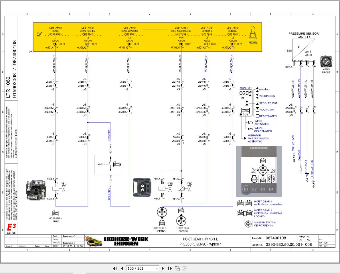This screenshot has height=274, width=340.
Task: Advance to the next page
Action: tap(163, 268)
